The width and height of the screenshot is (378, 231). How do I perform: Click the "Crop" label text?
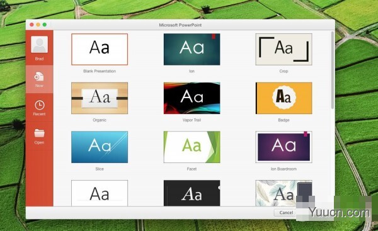click(283, 71)
